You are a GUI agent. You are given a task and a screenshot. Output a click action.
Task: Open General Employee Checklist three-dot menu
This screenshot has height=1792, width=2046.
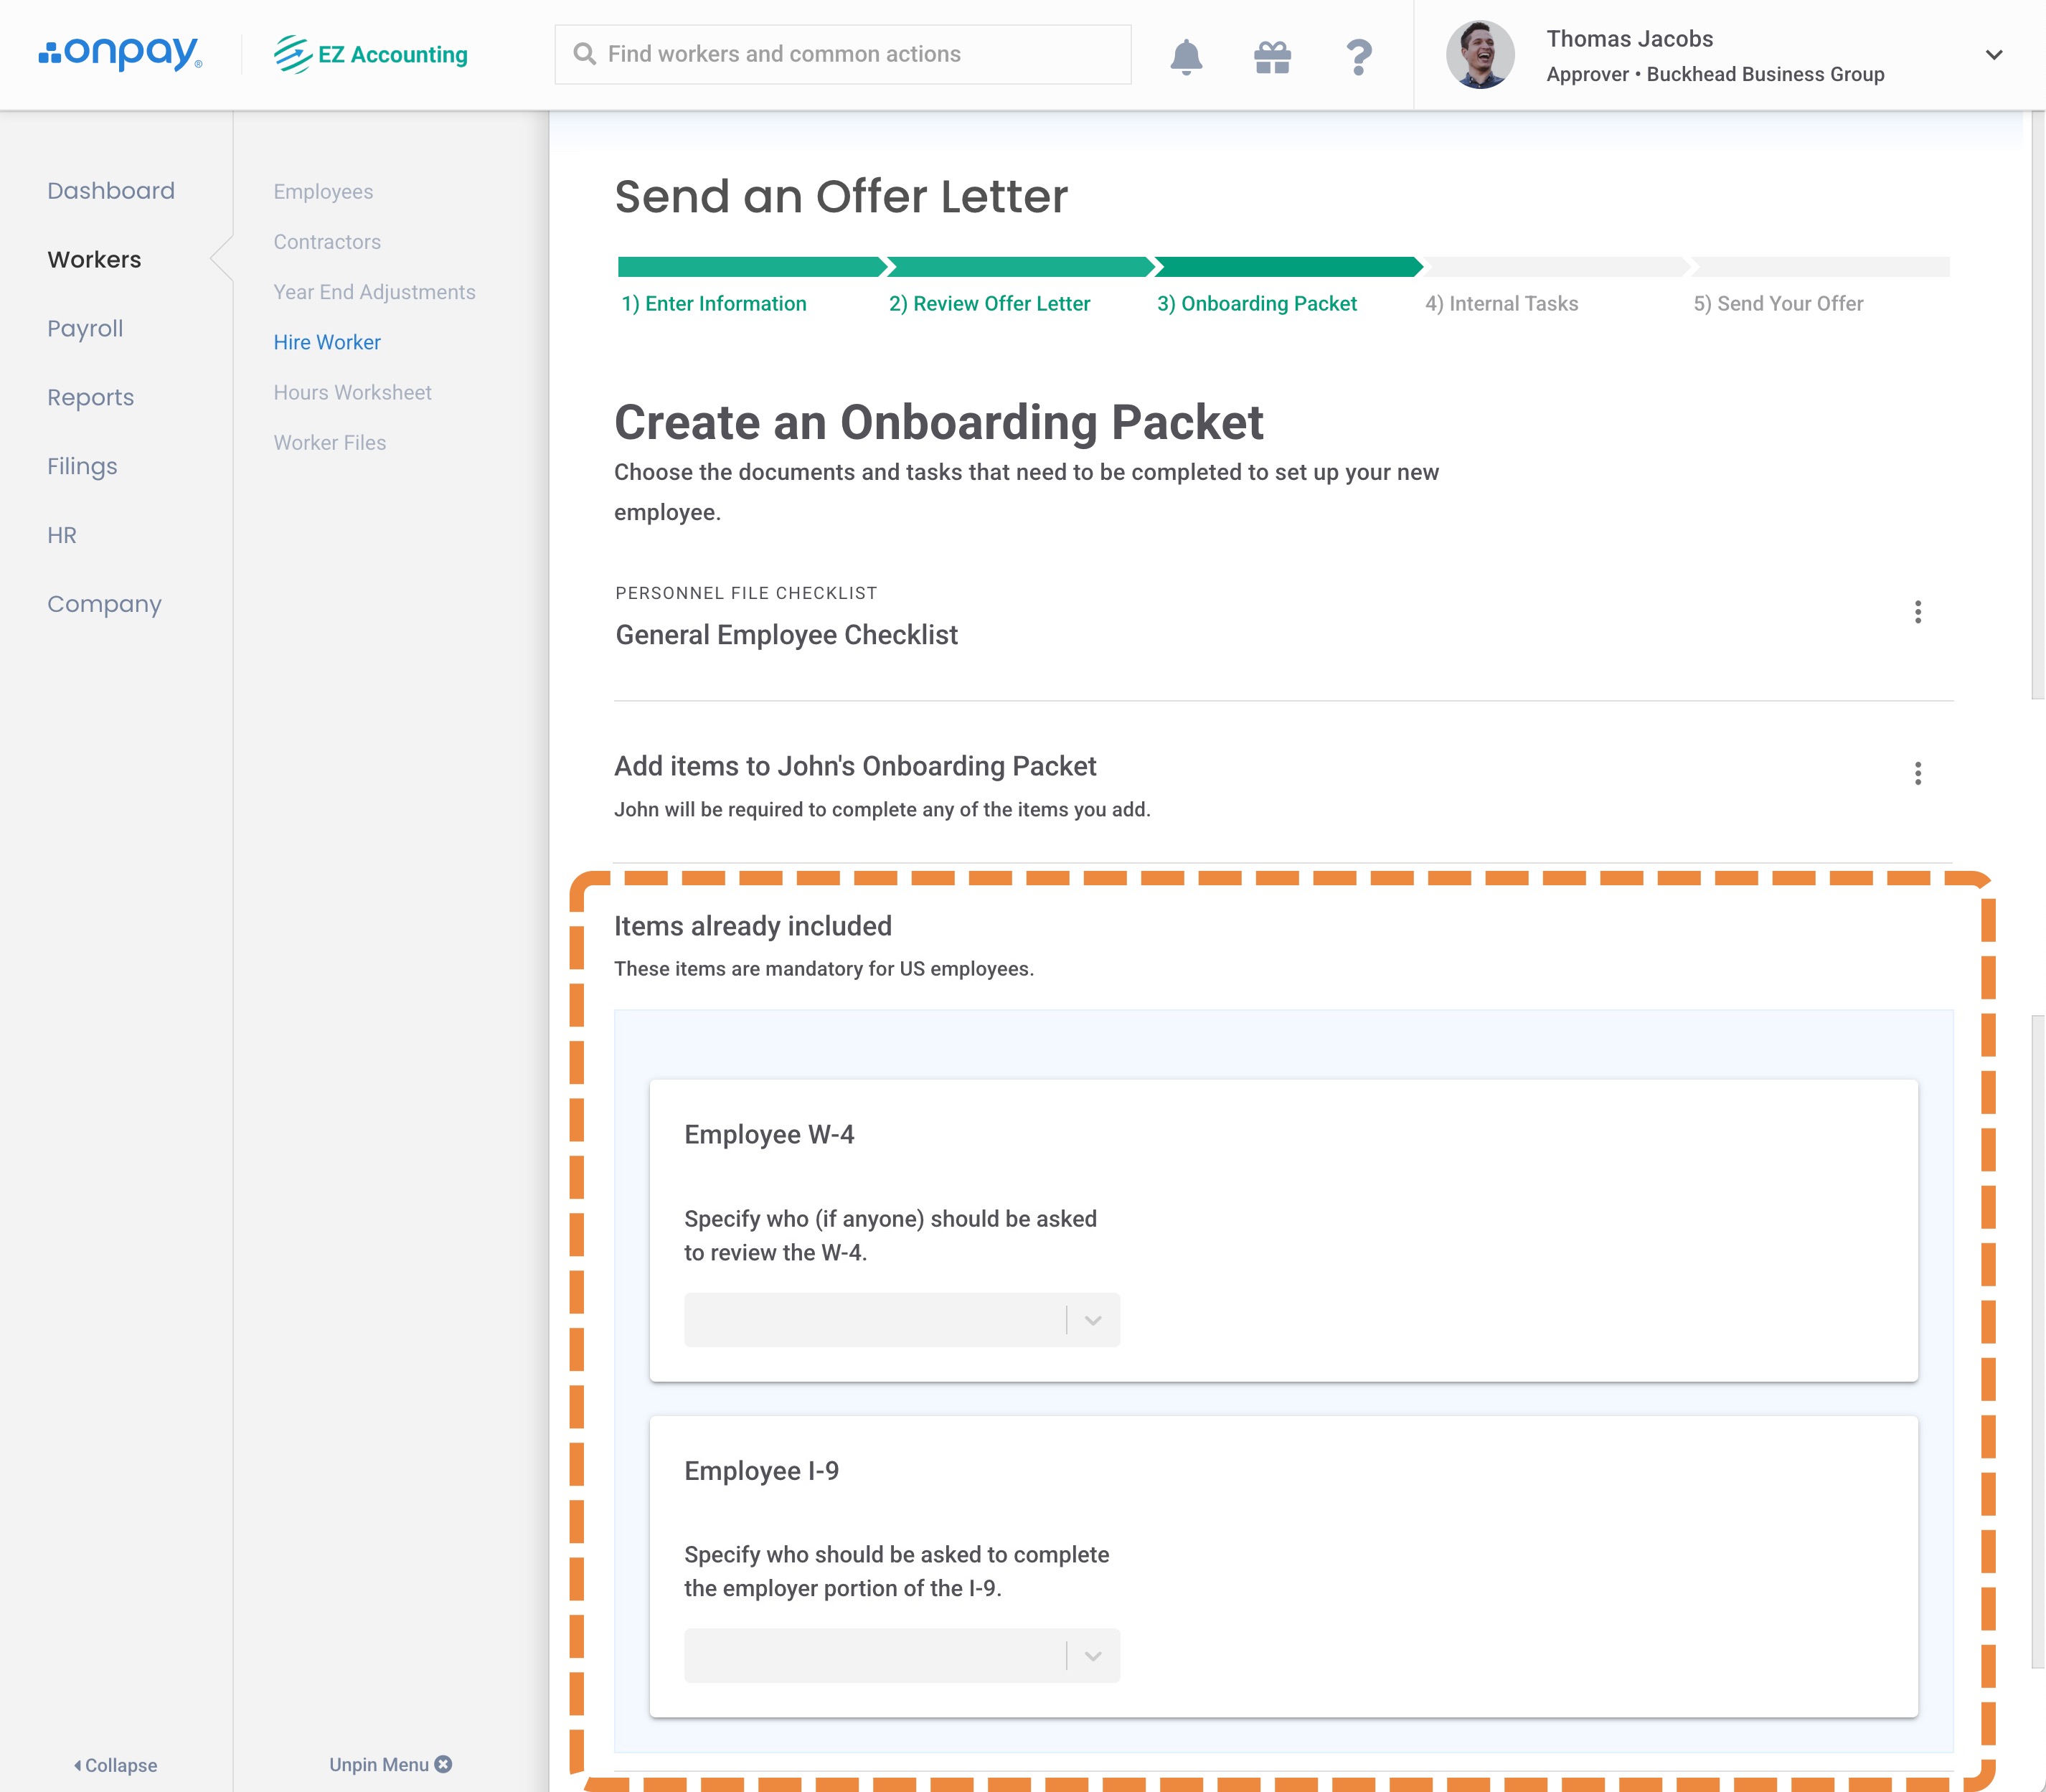click(x=1917, y=612)
